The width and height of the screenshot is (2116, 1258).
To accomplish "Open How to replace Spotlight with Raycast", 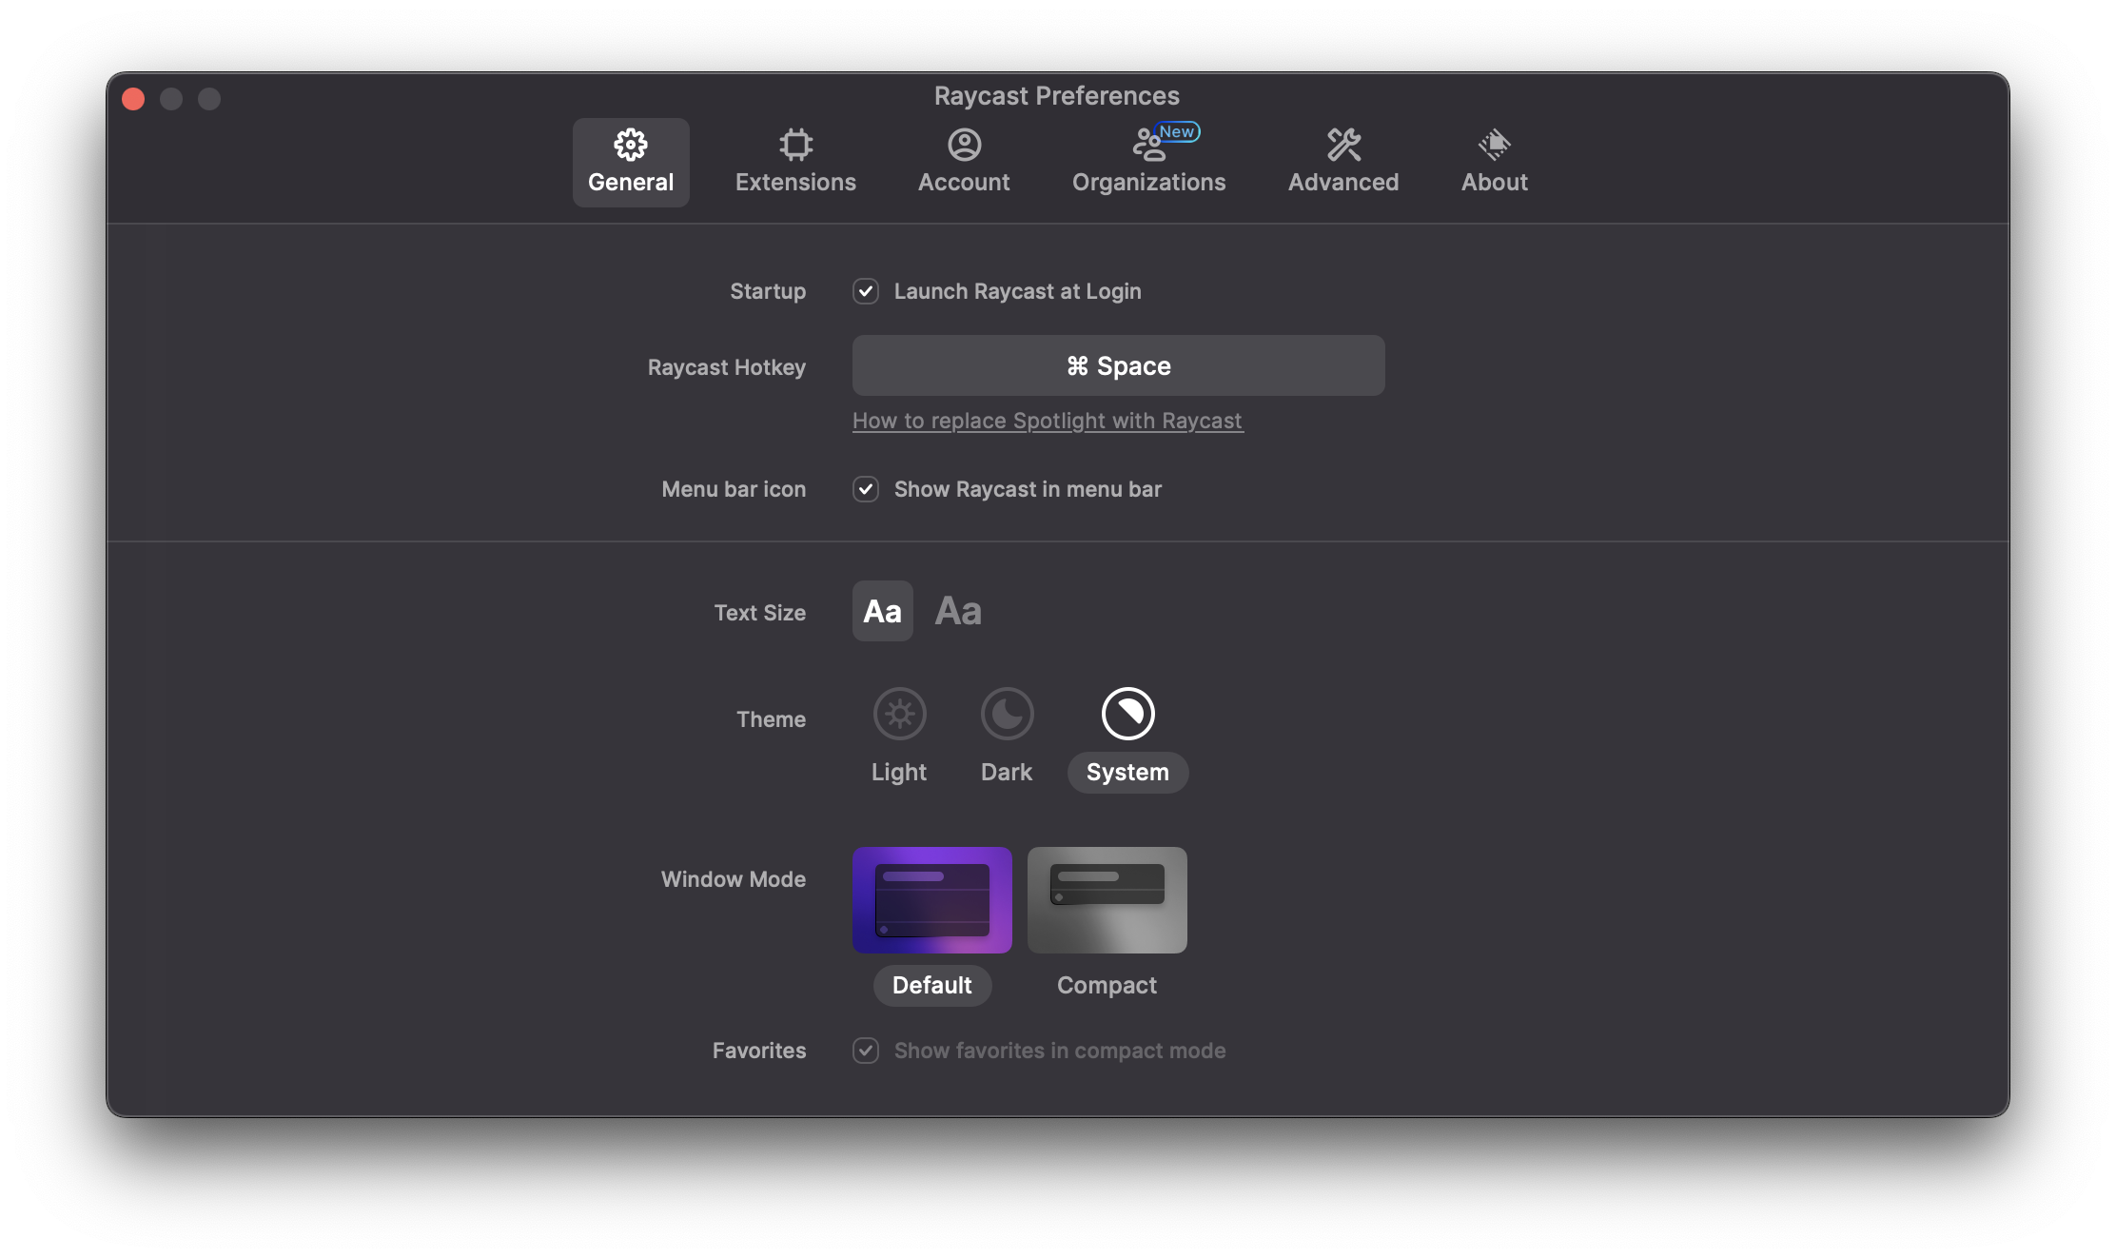I will [1048, 421].
